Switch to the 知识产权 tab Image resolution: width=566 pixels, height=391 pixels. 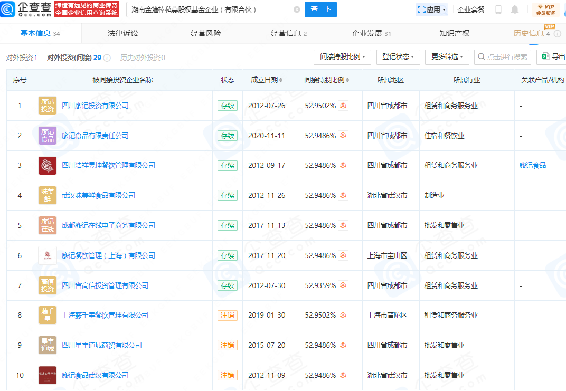[454, 34]
